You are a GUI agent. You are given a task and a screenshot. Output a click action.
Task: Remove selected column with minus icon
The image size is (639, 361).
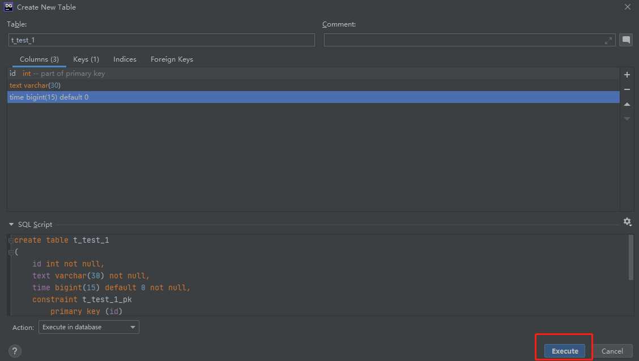coord(627,89)
